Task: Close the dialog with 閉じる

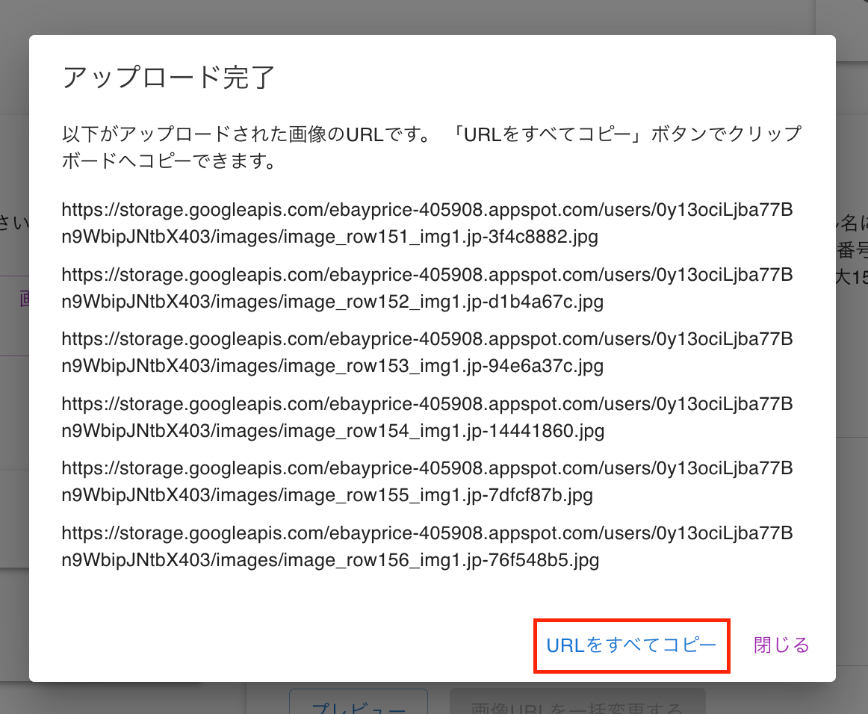Action: pyautogui.click(x=781, y=645)
